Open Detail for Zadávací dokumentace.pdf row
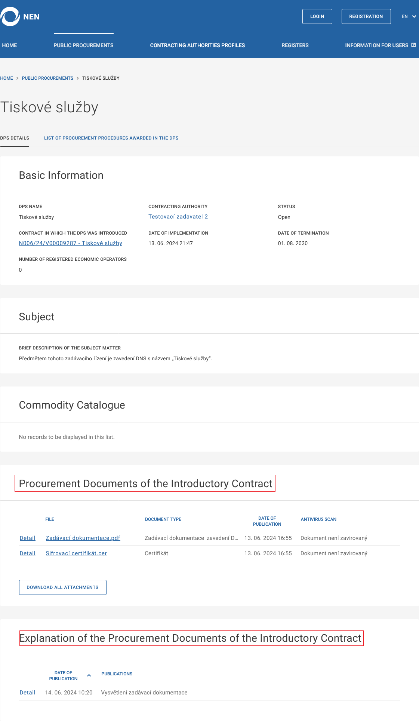 coord(27,538)
